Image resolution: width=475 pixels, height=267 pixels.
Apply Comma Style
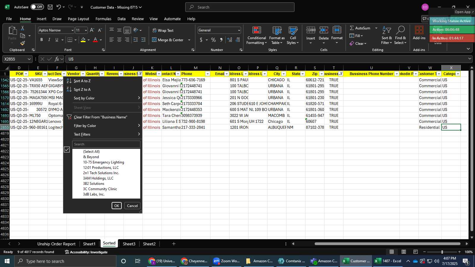[221, 40]
